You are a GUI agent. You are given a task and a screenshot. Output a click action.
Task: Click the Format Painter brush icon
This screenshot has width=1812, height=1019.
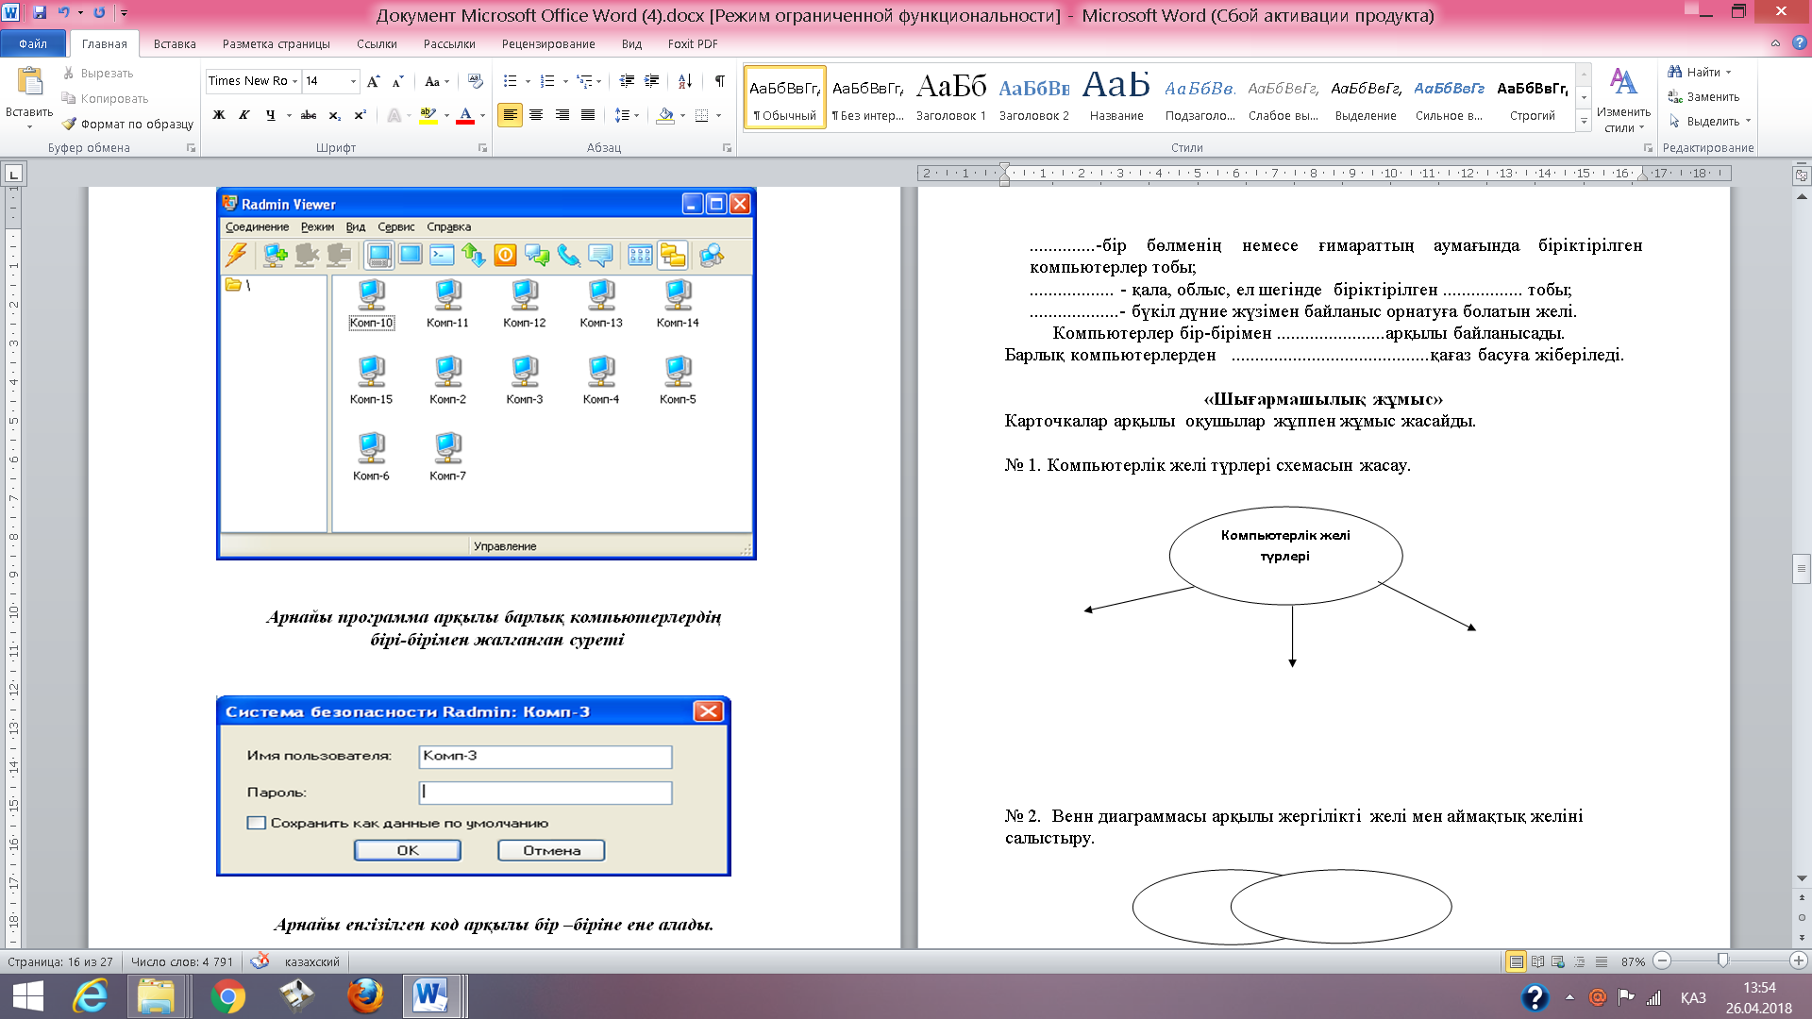click(x=69, y=124)
